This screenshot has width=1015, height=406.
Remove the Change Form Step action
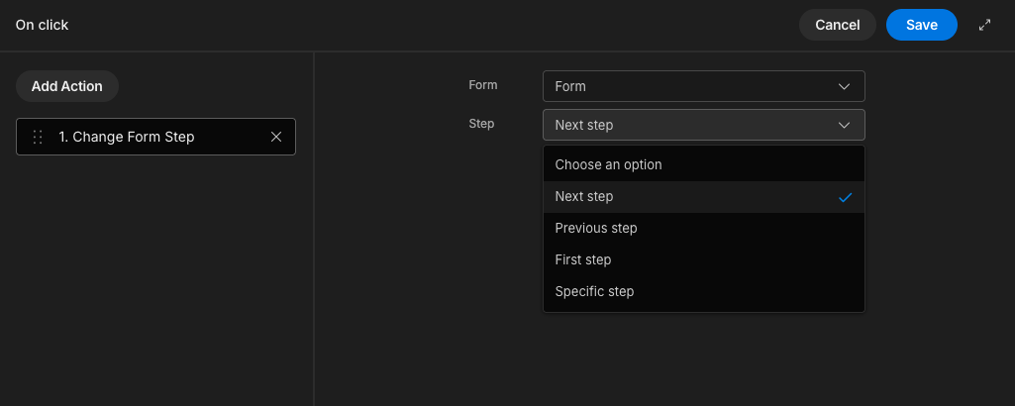tap(275, 137)
